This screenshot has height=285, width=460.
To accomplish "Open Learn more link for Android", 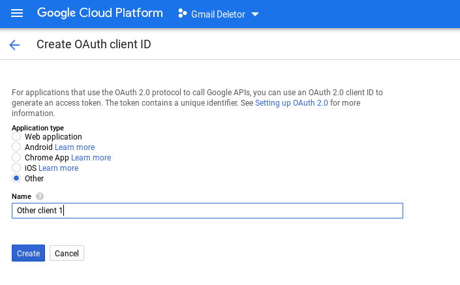I will [75, 147].
